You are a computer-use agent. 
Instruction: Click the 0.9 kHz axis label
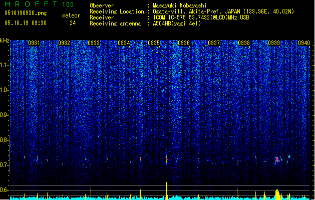point(4,115)
